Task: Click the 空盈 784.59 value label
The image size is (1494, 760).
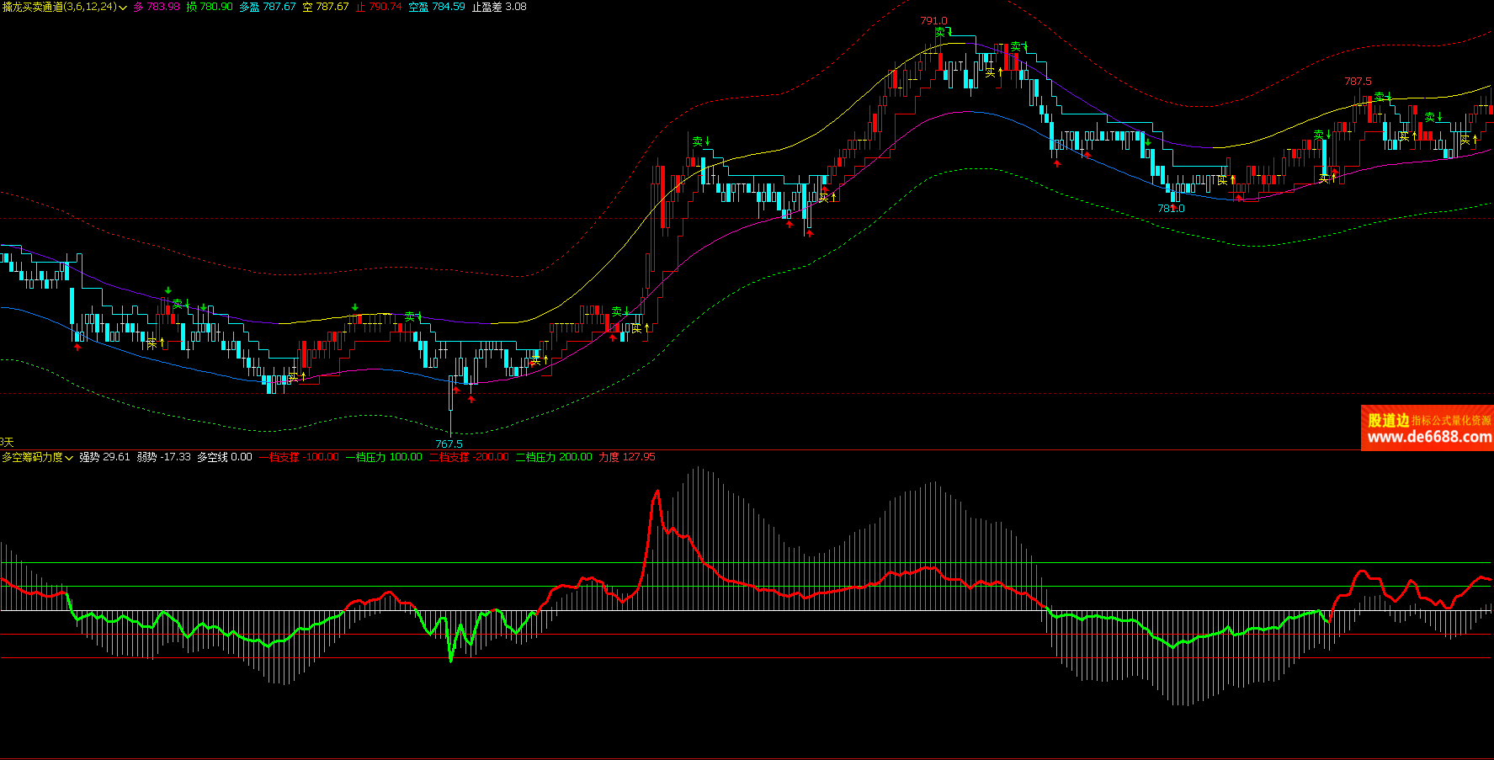Action: click(436, 7)
